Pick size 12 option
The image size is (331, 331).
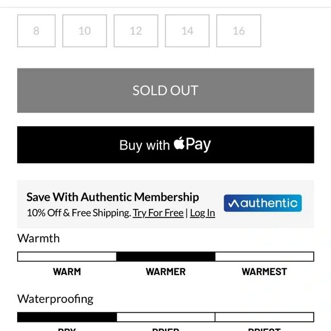click(x=136, y=31)
